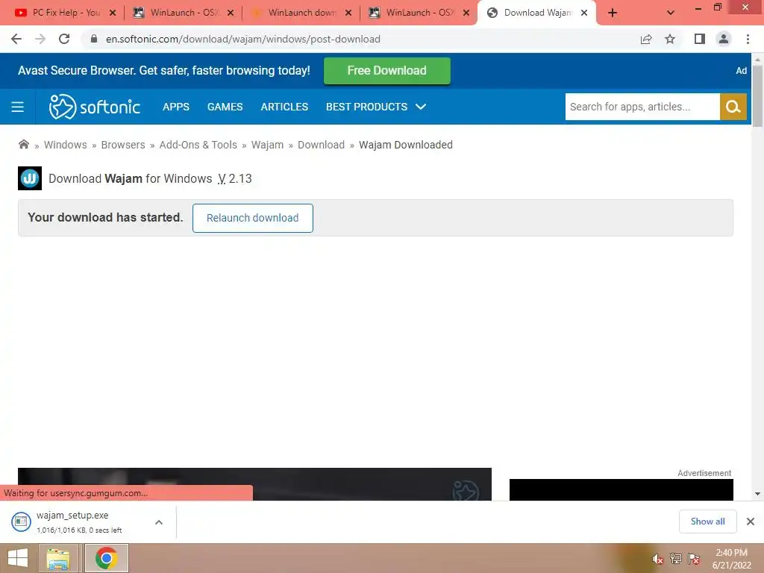
Task: Open the Windows breadcrumb link
Action: 66,145
